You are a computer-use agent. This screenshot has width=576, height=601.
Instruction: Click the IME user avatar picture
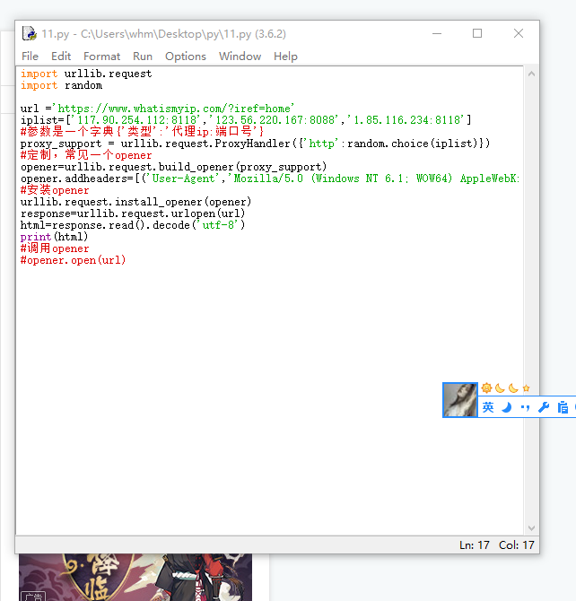[x=460, y=400]
